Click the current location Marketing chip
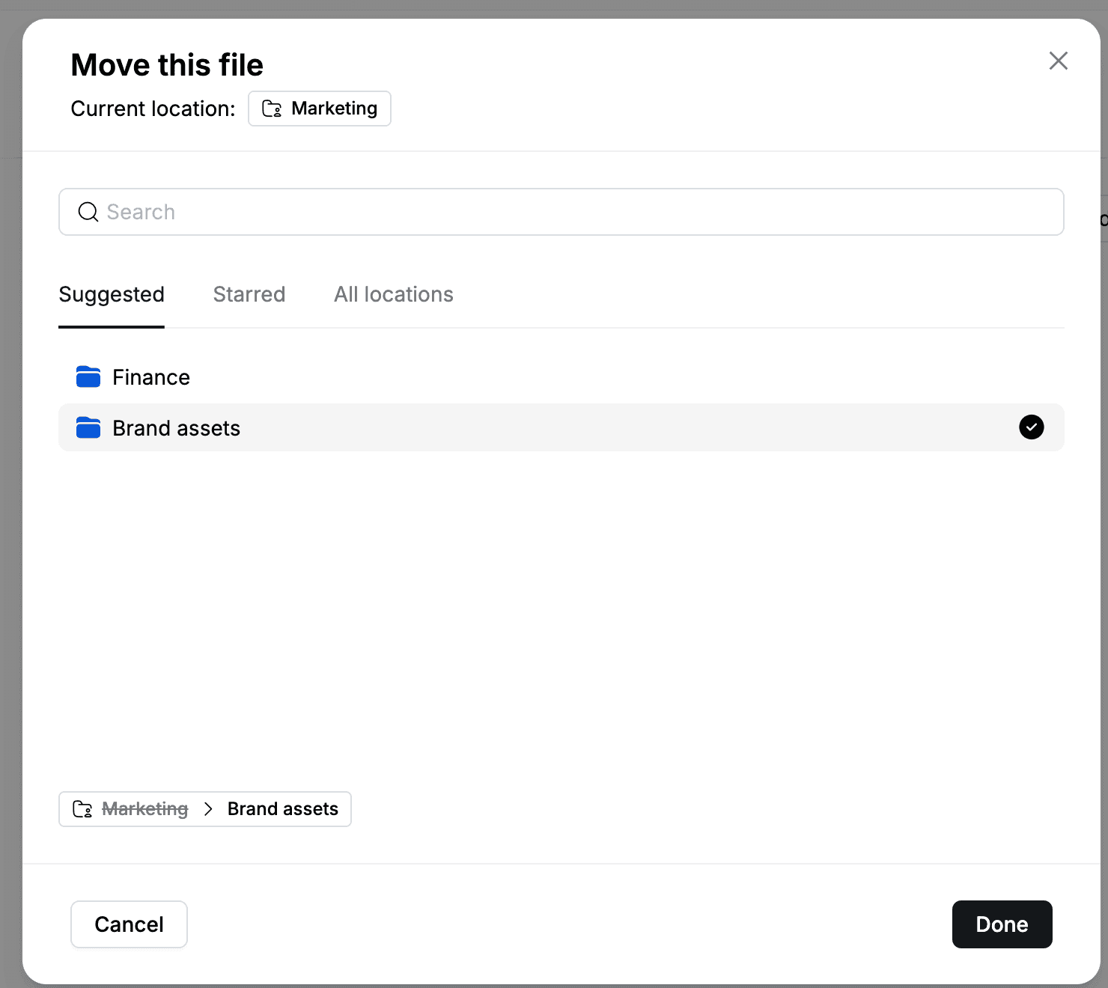 [x=320, y=109]
